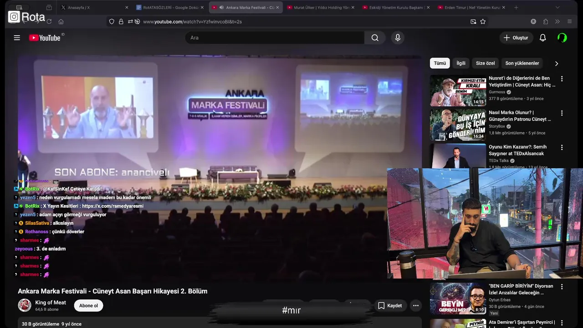This screenshot has height=328, width=583.
Task: Open picture-in-picture icon in address bar
Action: [473, 21]
